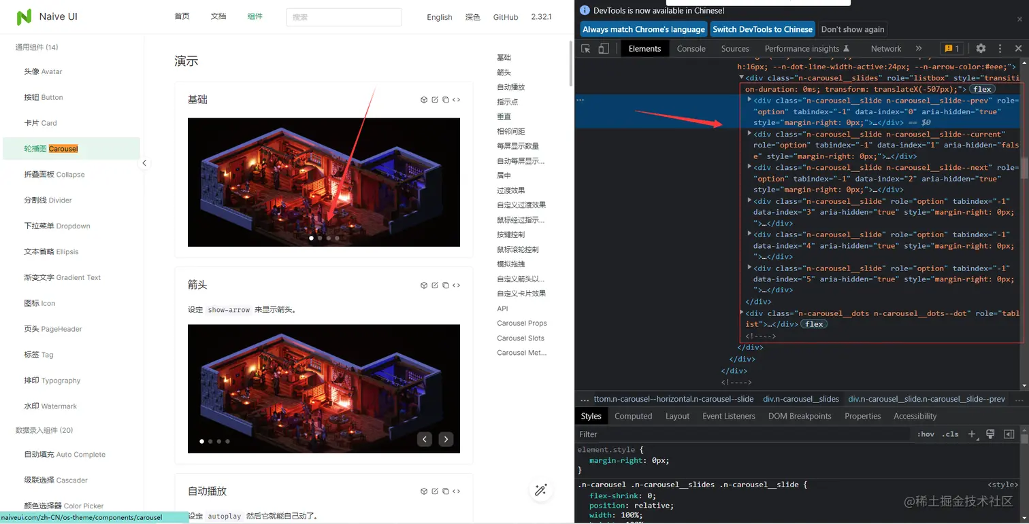1029x524 pixels.
Task: Toggle :hov element state panel
Action: [x=926, y=434]
